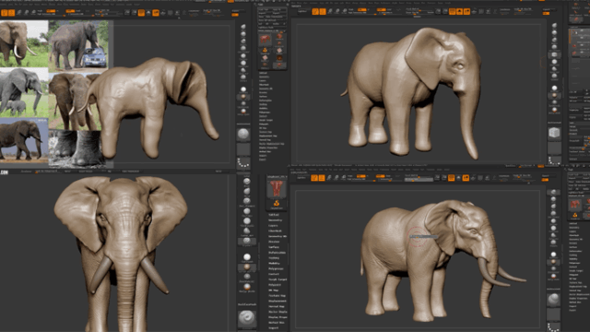Expand Surface in front-view elephant window
Image resolution: width=590 pixels, height=332 pixels.
point(274,247)
